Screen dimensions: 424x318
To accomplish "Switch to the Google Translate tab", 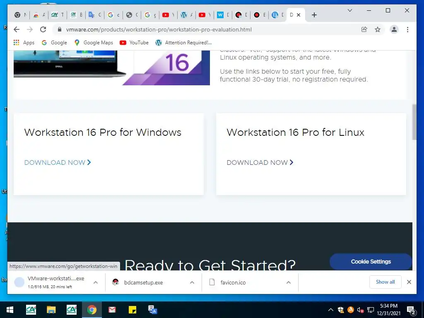I will point(94,15).
